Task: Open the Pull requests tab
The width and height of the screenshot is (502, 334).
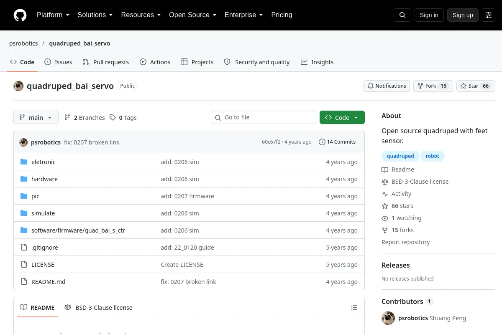Action: tap(106, 62)
